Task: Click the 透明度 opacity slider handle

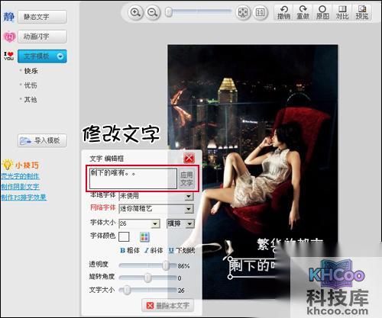Action: [x=166, y=265]
